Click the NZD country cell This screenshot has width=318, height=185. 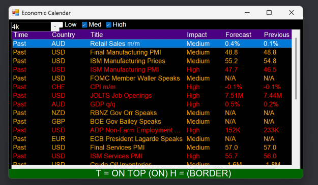(58, 113)
